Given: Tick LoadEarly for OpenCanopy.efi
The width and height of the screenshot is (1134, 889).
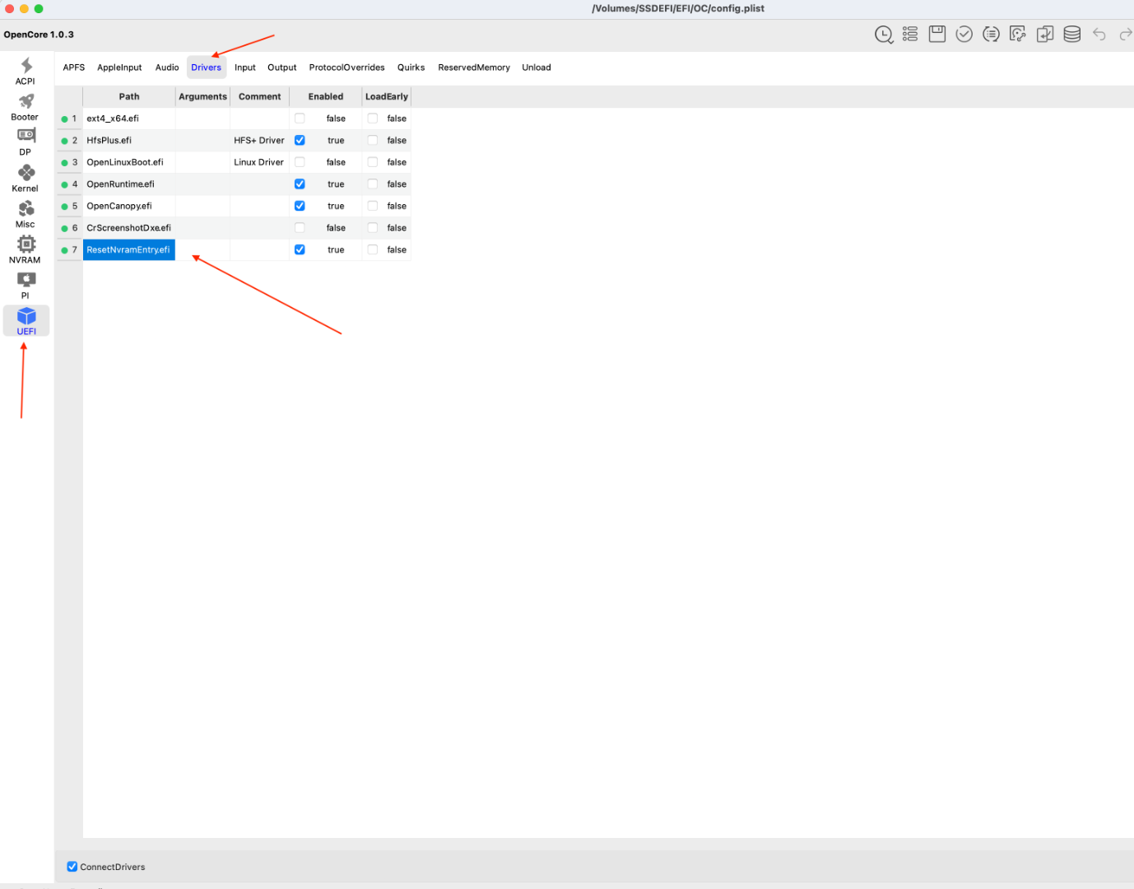Looking at the screenshot, I should 373,206.
